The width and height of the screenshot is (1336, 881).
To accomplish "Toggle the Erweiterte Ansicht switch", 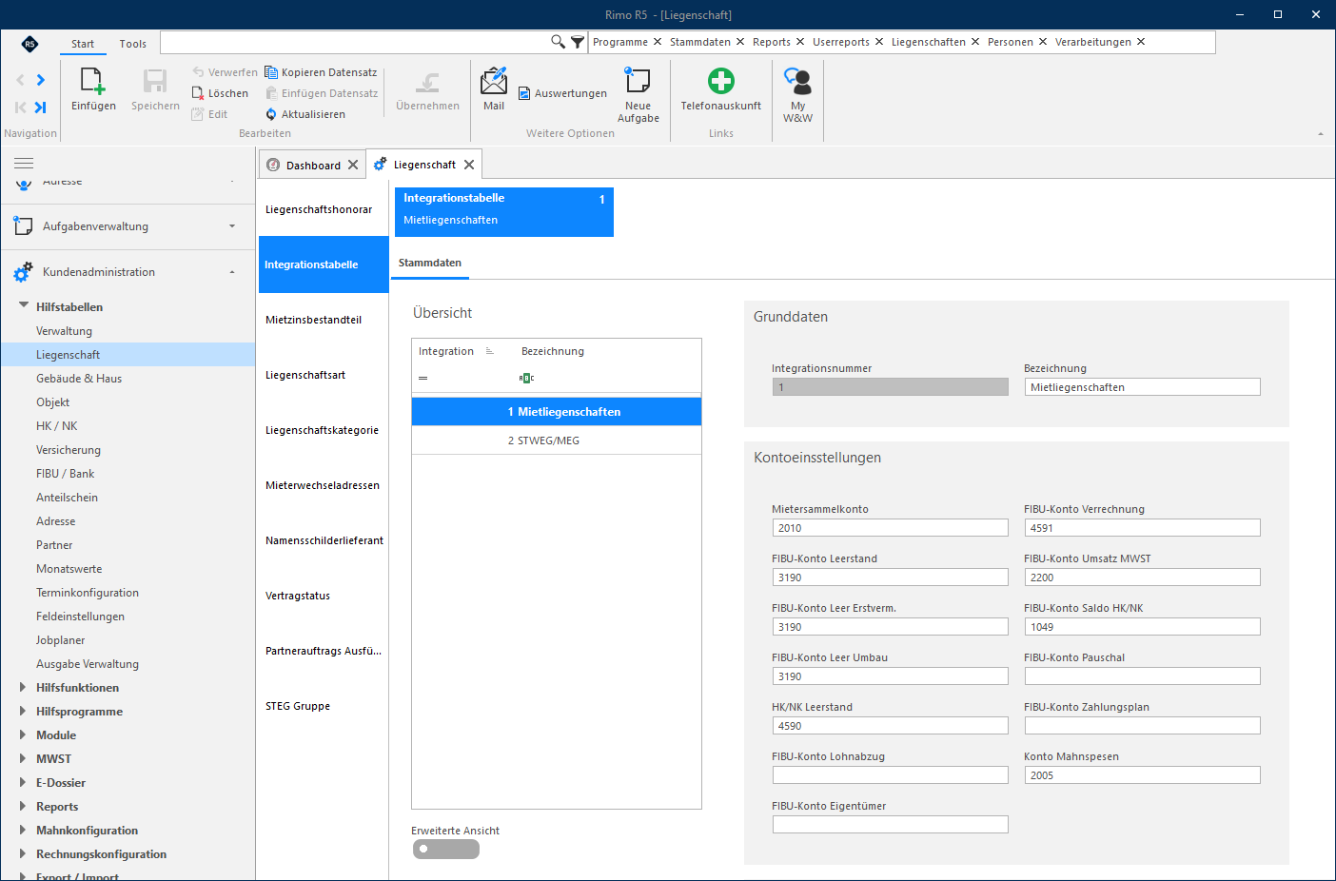I will (445, 849).
